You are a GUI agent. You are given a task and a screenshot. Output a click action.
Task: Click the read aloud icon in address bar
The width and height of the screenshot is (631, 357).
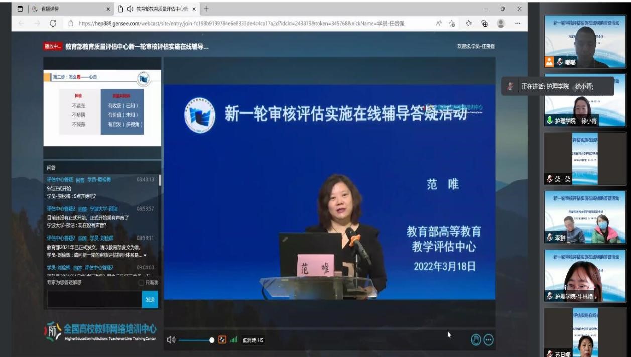[x=439, y=23]
